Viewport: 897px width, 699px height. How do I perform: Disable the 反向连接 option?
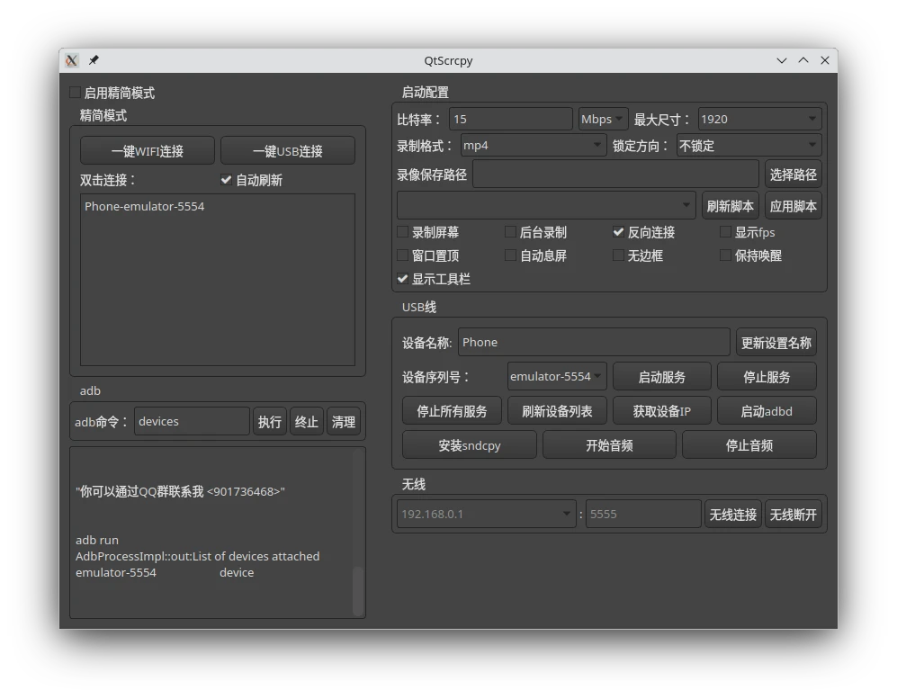(x=619, y=231)
